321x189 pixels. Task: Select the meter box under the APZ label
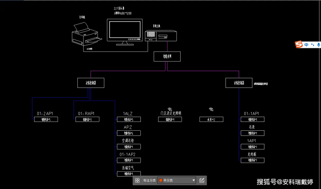(x=129, y=133)
